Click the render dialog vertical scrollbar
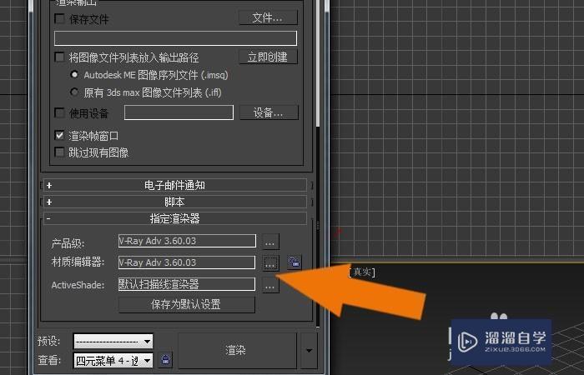 [318, 63]
